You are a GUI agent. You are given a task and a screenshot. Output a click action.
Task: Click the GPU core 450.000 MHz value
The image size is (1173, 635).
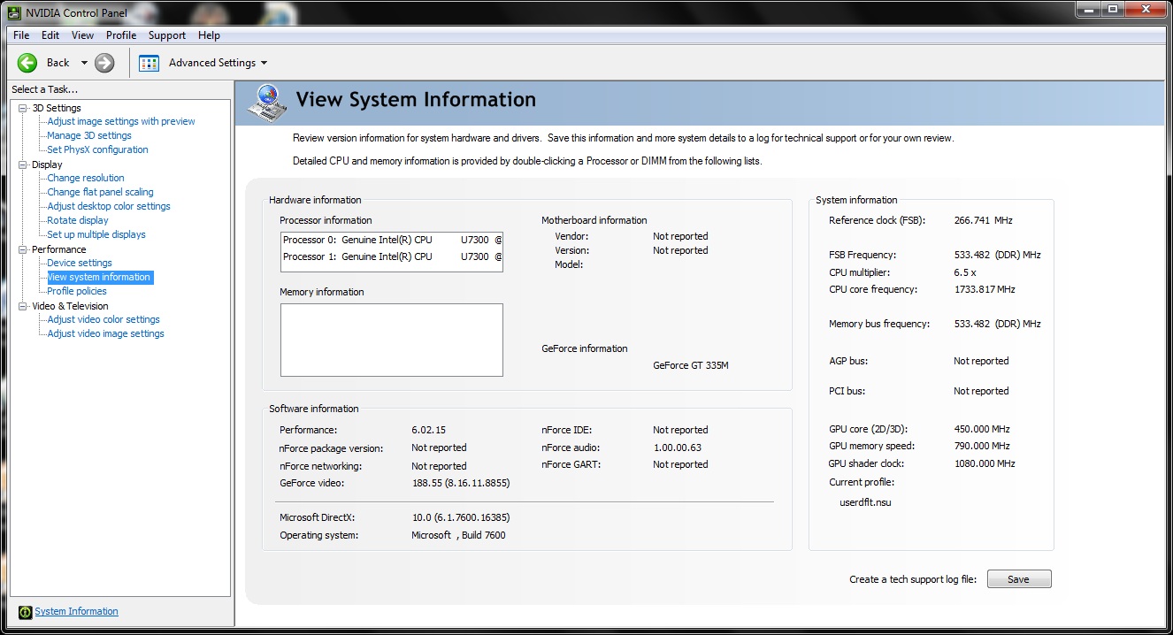pyautogui.click(x=982, y=429)
